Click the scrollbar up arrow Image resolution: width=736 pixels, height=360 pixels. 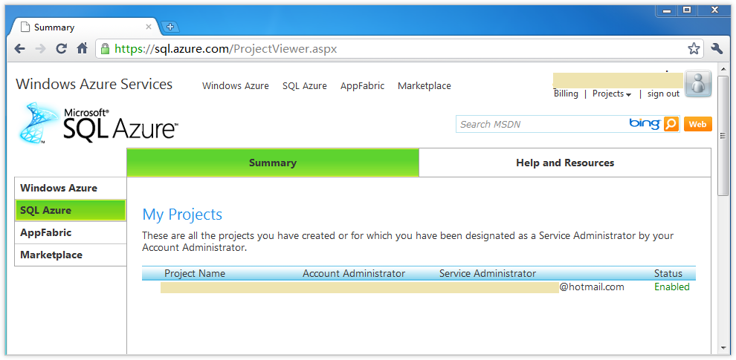click(723, 68)
